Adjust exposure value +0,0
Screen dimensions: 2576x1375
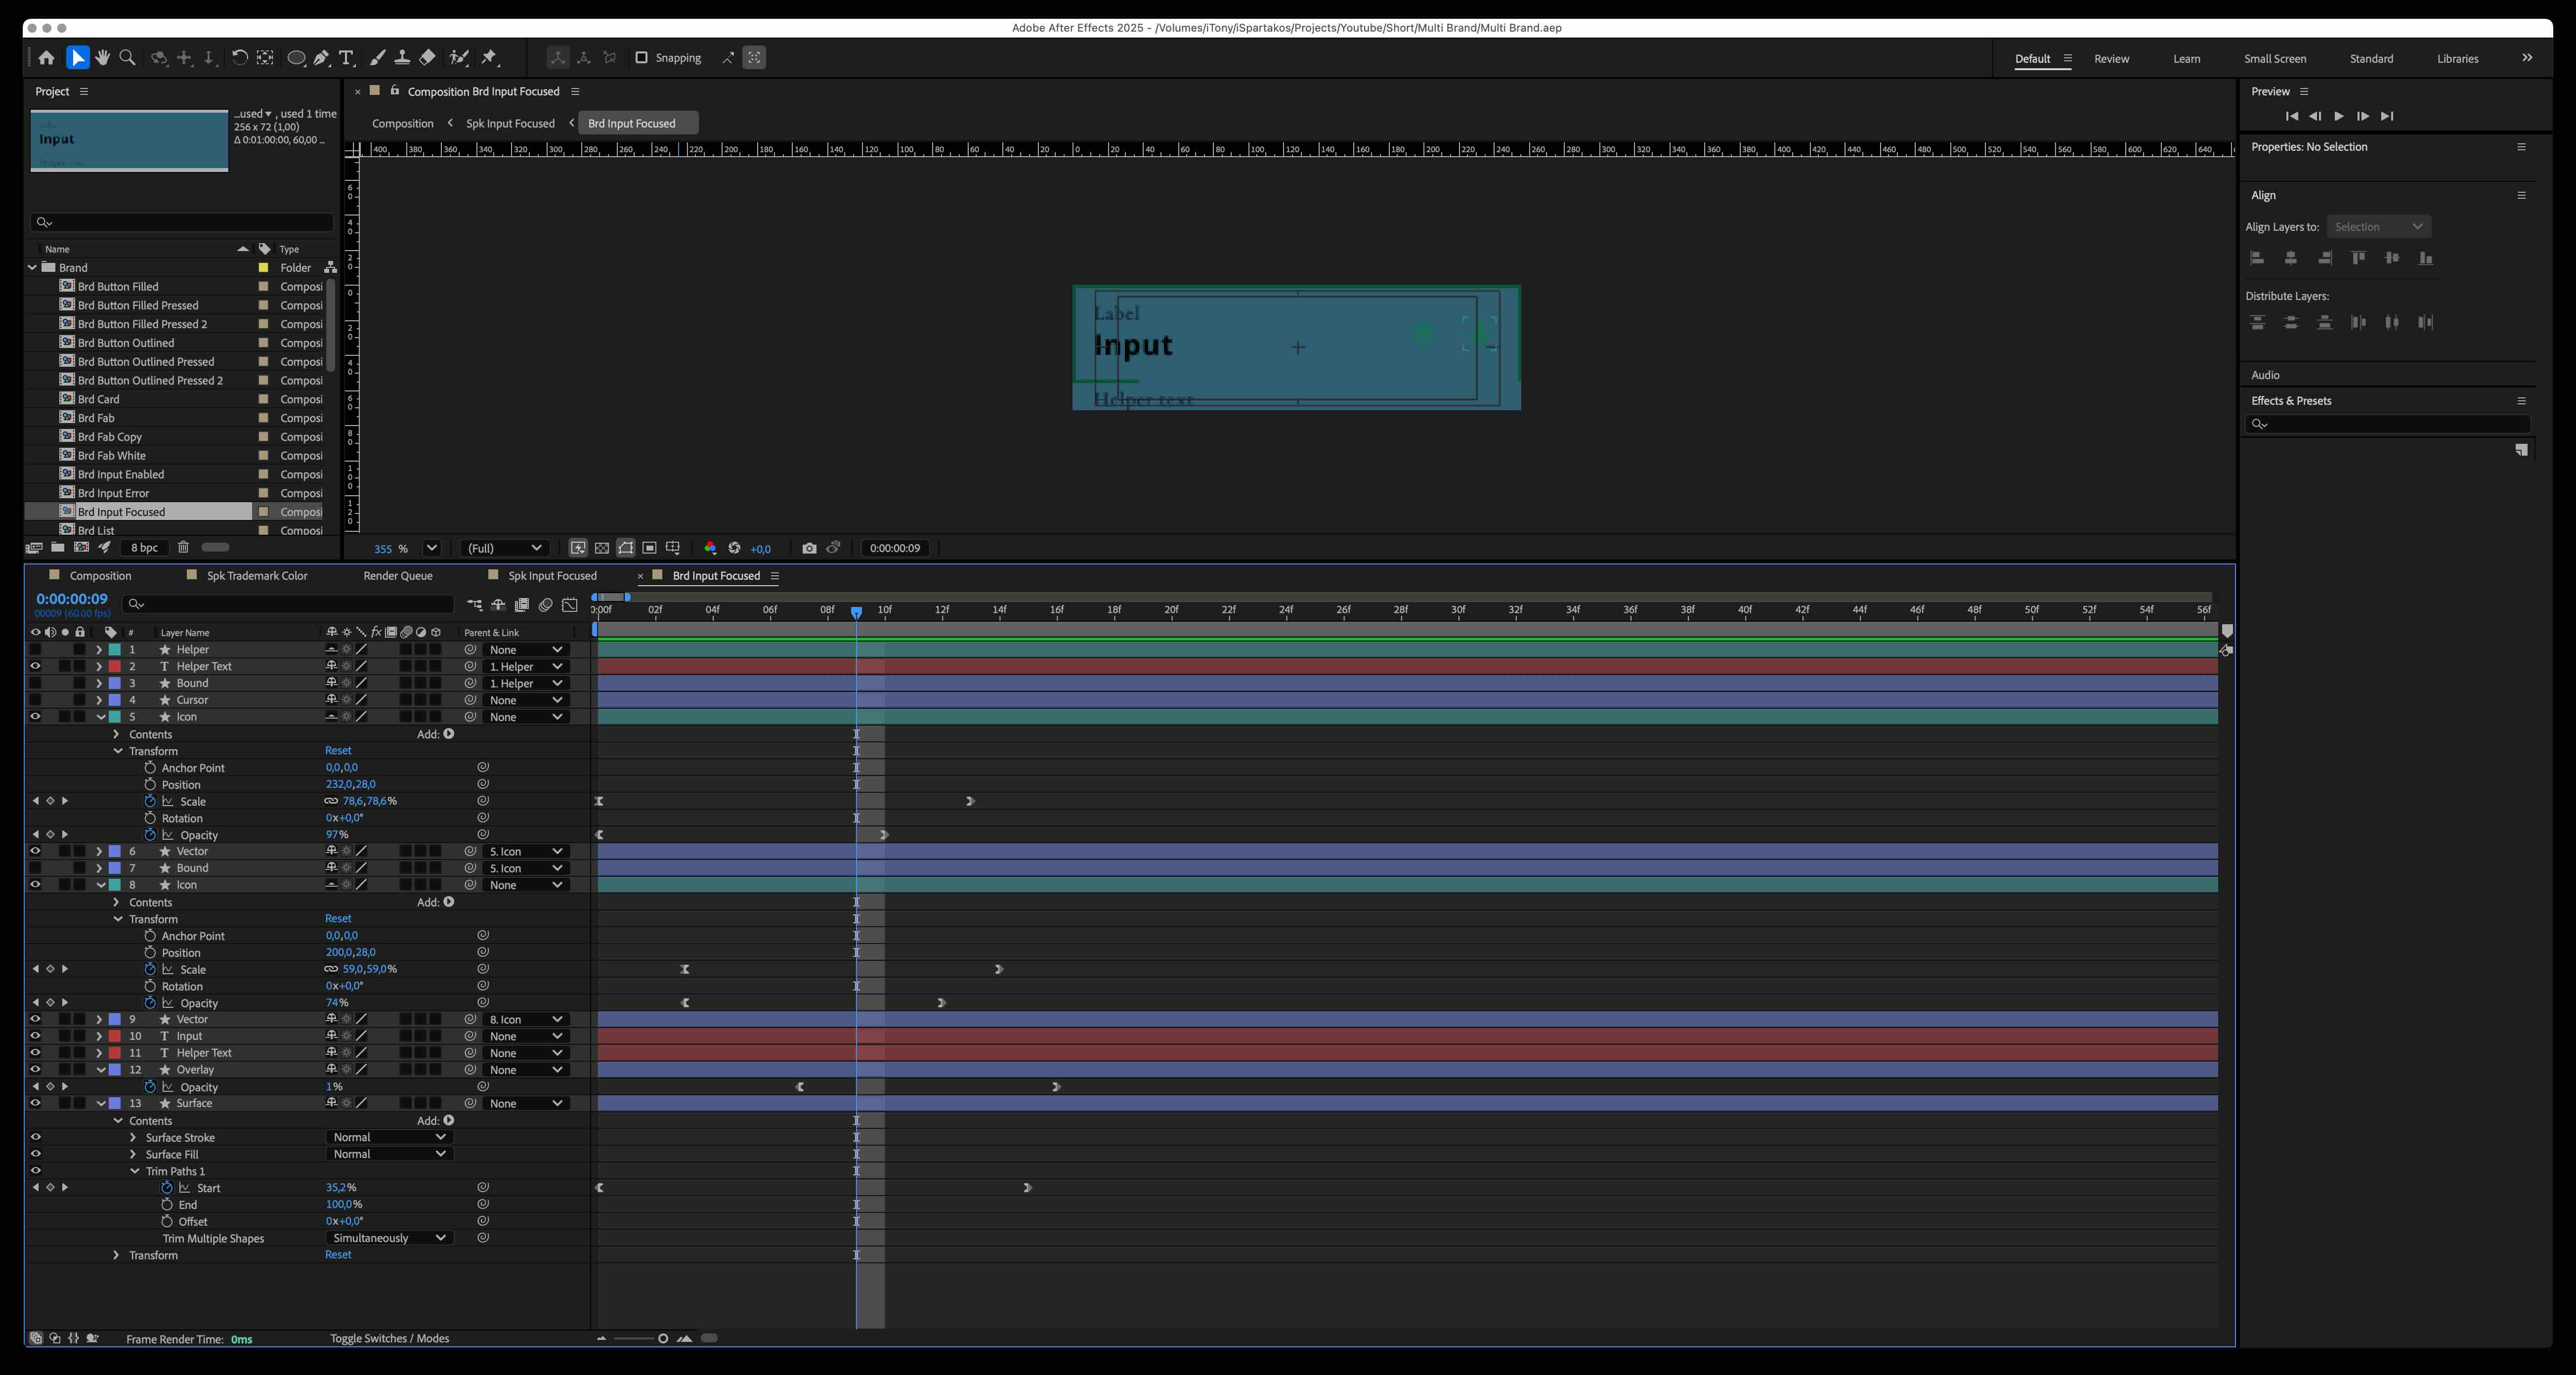(760, 549)
